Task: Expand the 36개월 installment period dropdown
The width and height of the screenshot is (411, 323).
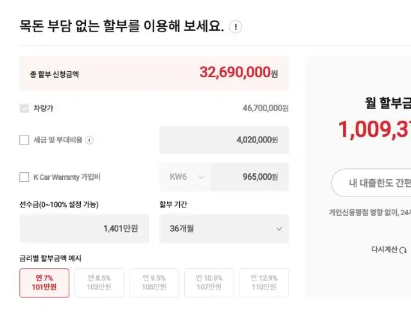Action: click(x=223, y=229)
